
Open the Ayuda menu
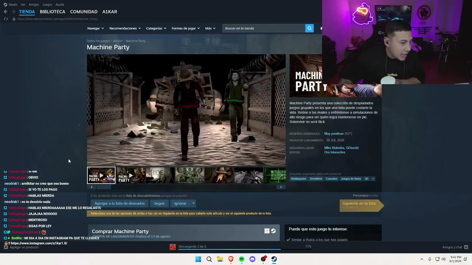[x=60, y=4]
